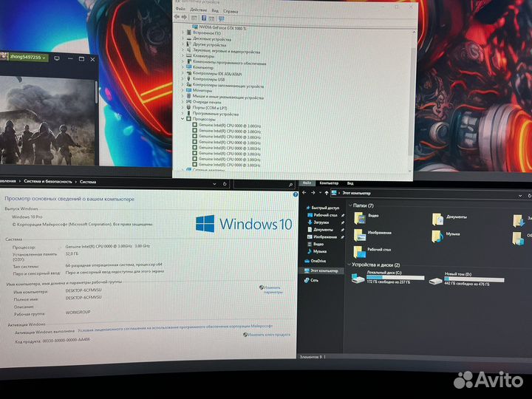The image size is (532, 399).
Task: Click the soldiers game artwork thumbnail
Action: click(x=47, y=120)
